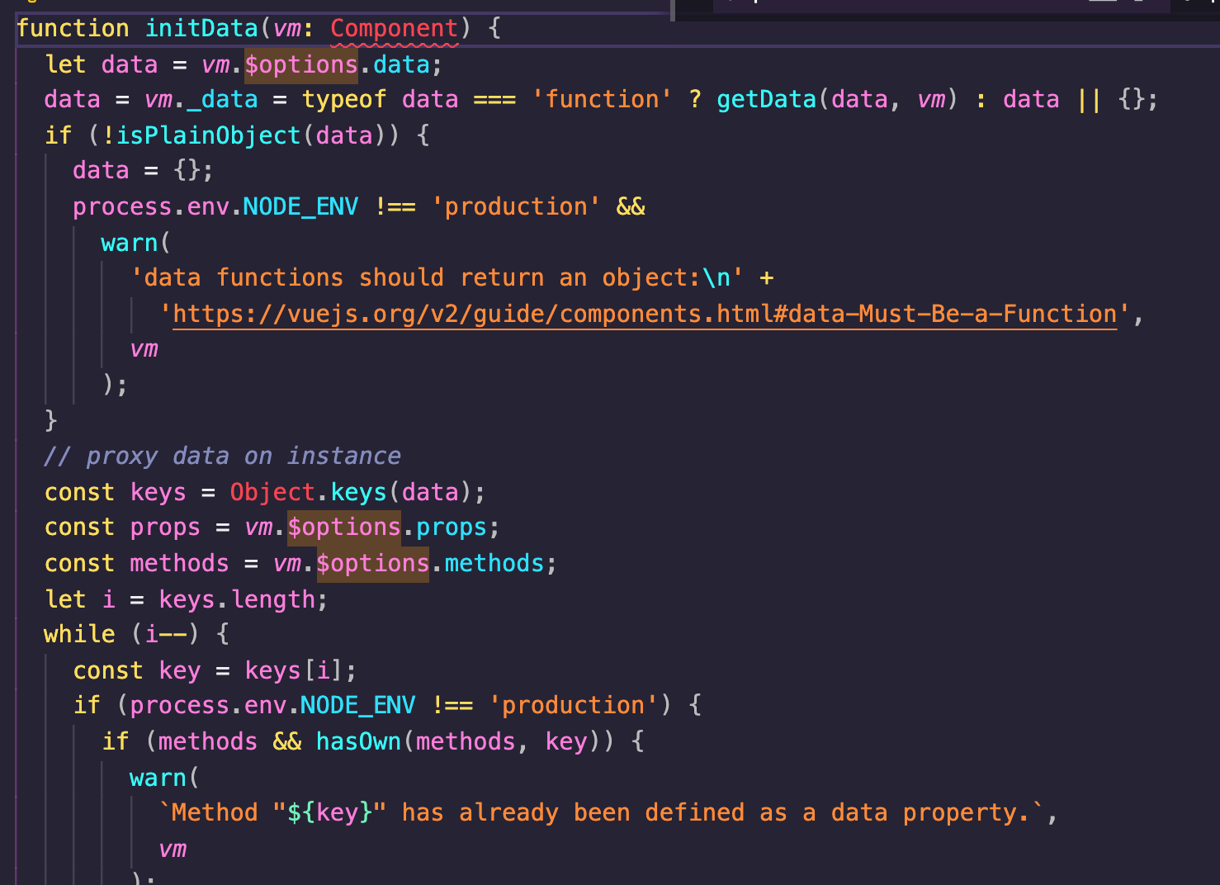
Task: Click the i-- decrement expression
Action: 166,634
